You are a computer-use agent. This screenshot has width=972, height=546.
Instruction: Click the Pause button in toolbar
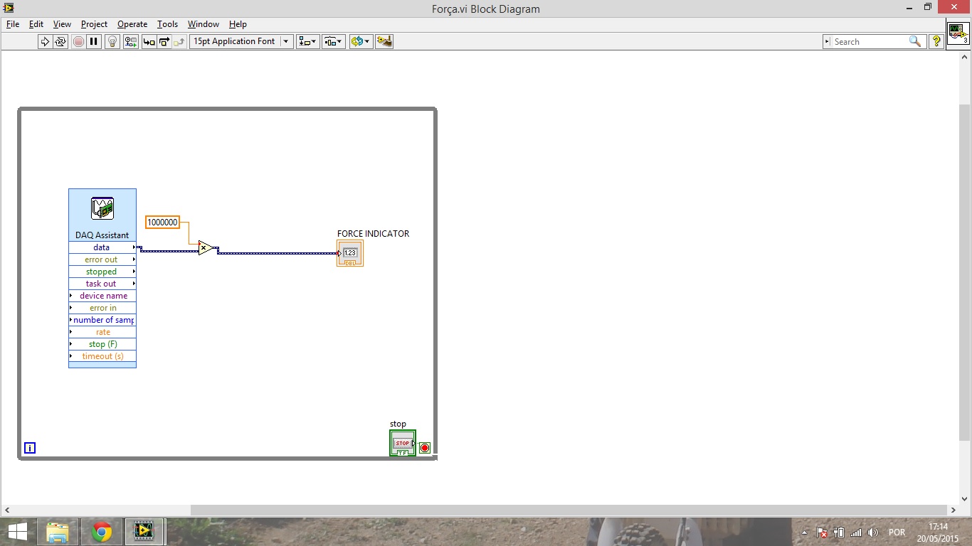coord(94,41)
